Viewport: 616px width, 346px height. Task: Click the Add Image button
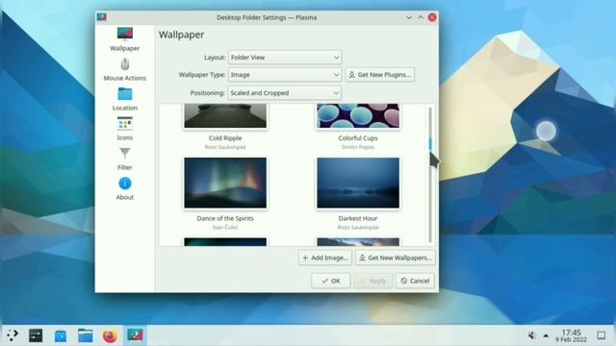325,258
